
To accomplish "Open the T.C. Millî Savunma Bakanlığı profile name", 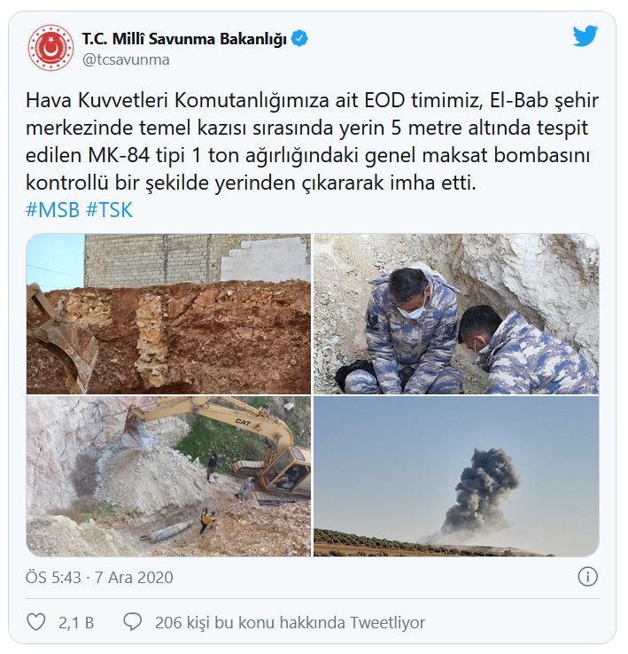I will pyautogui.click(x=184, y=39).
